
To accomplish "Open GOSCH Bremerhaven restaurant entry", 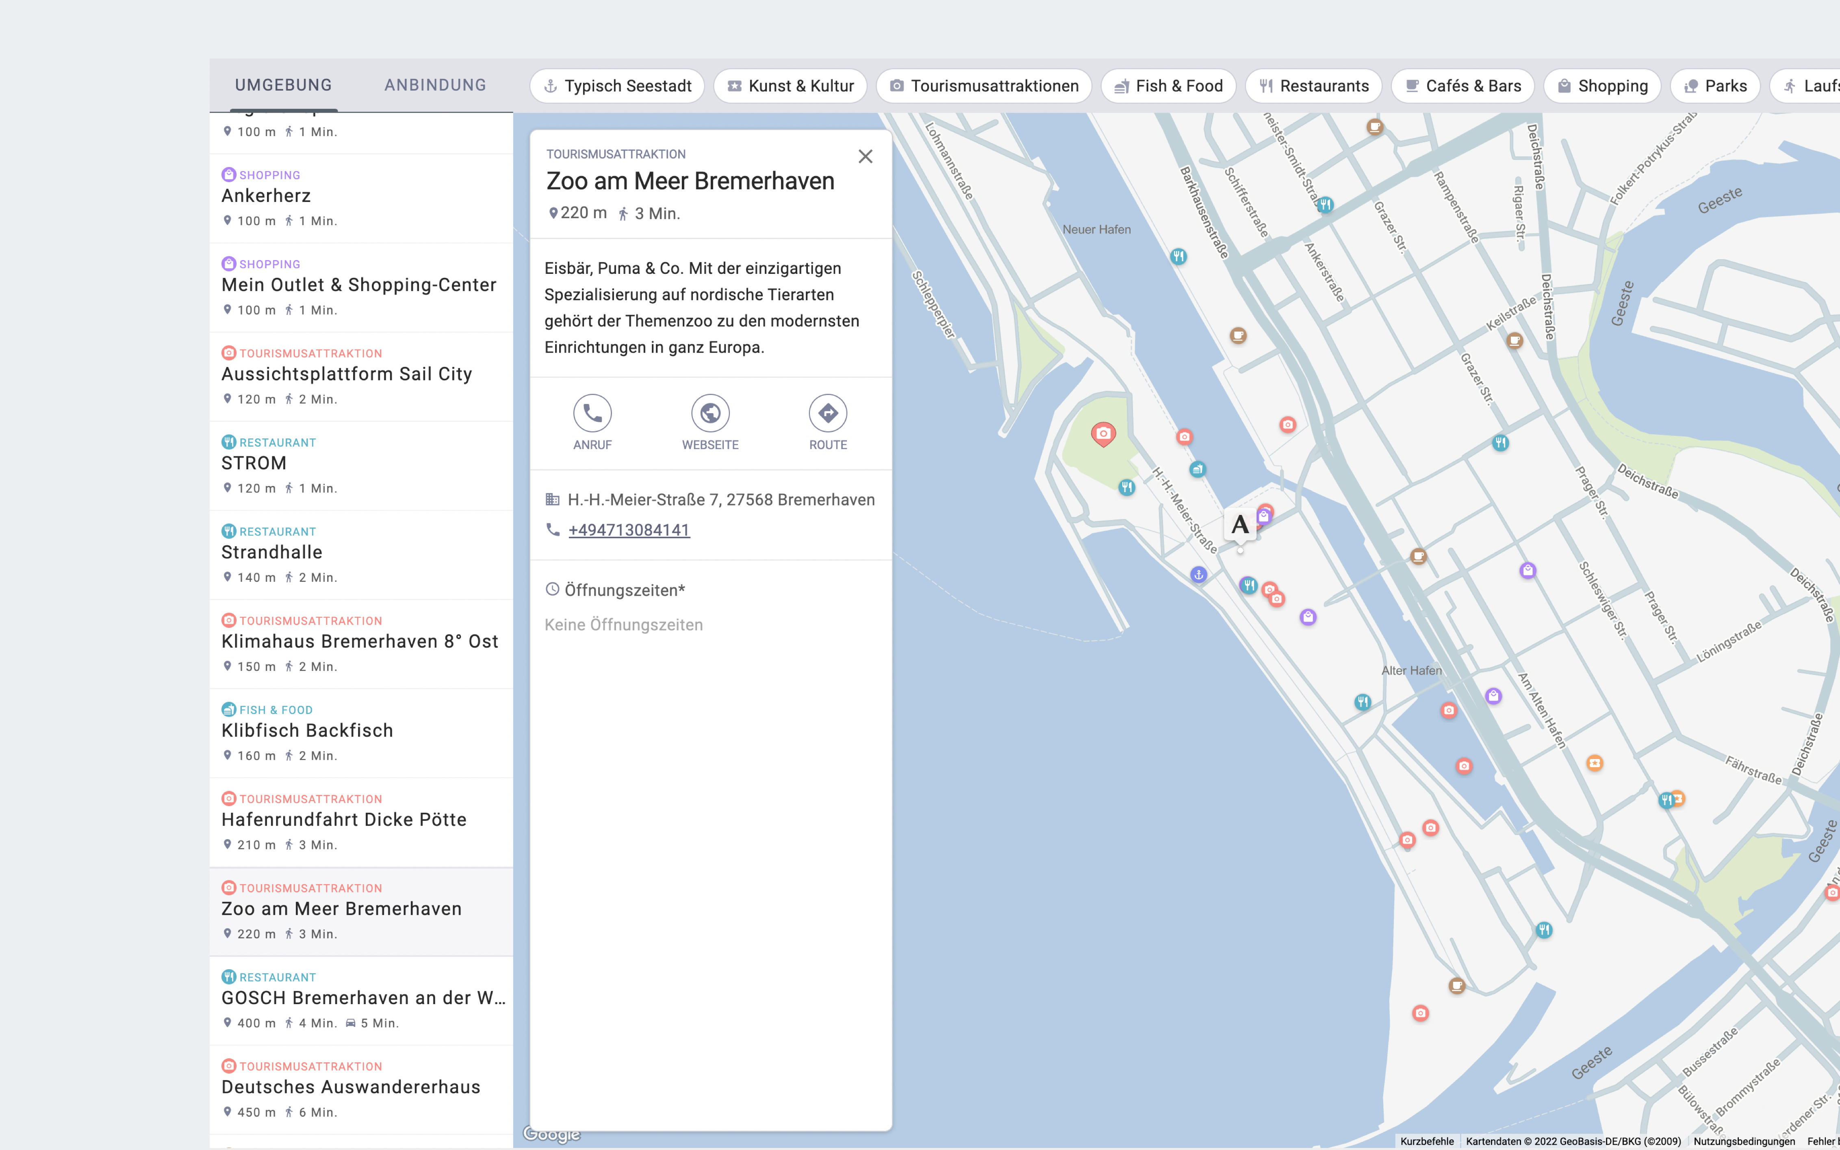I will click(x=361, y=1000).
